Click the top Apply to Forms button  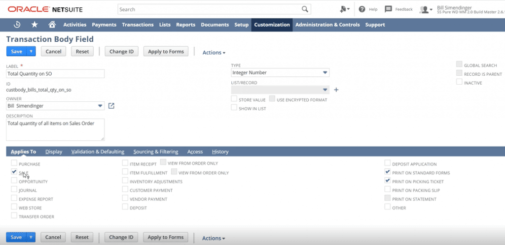pos(166,52)
